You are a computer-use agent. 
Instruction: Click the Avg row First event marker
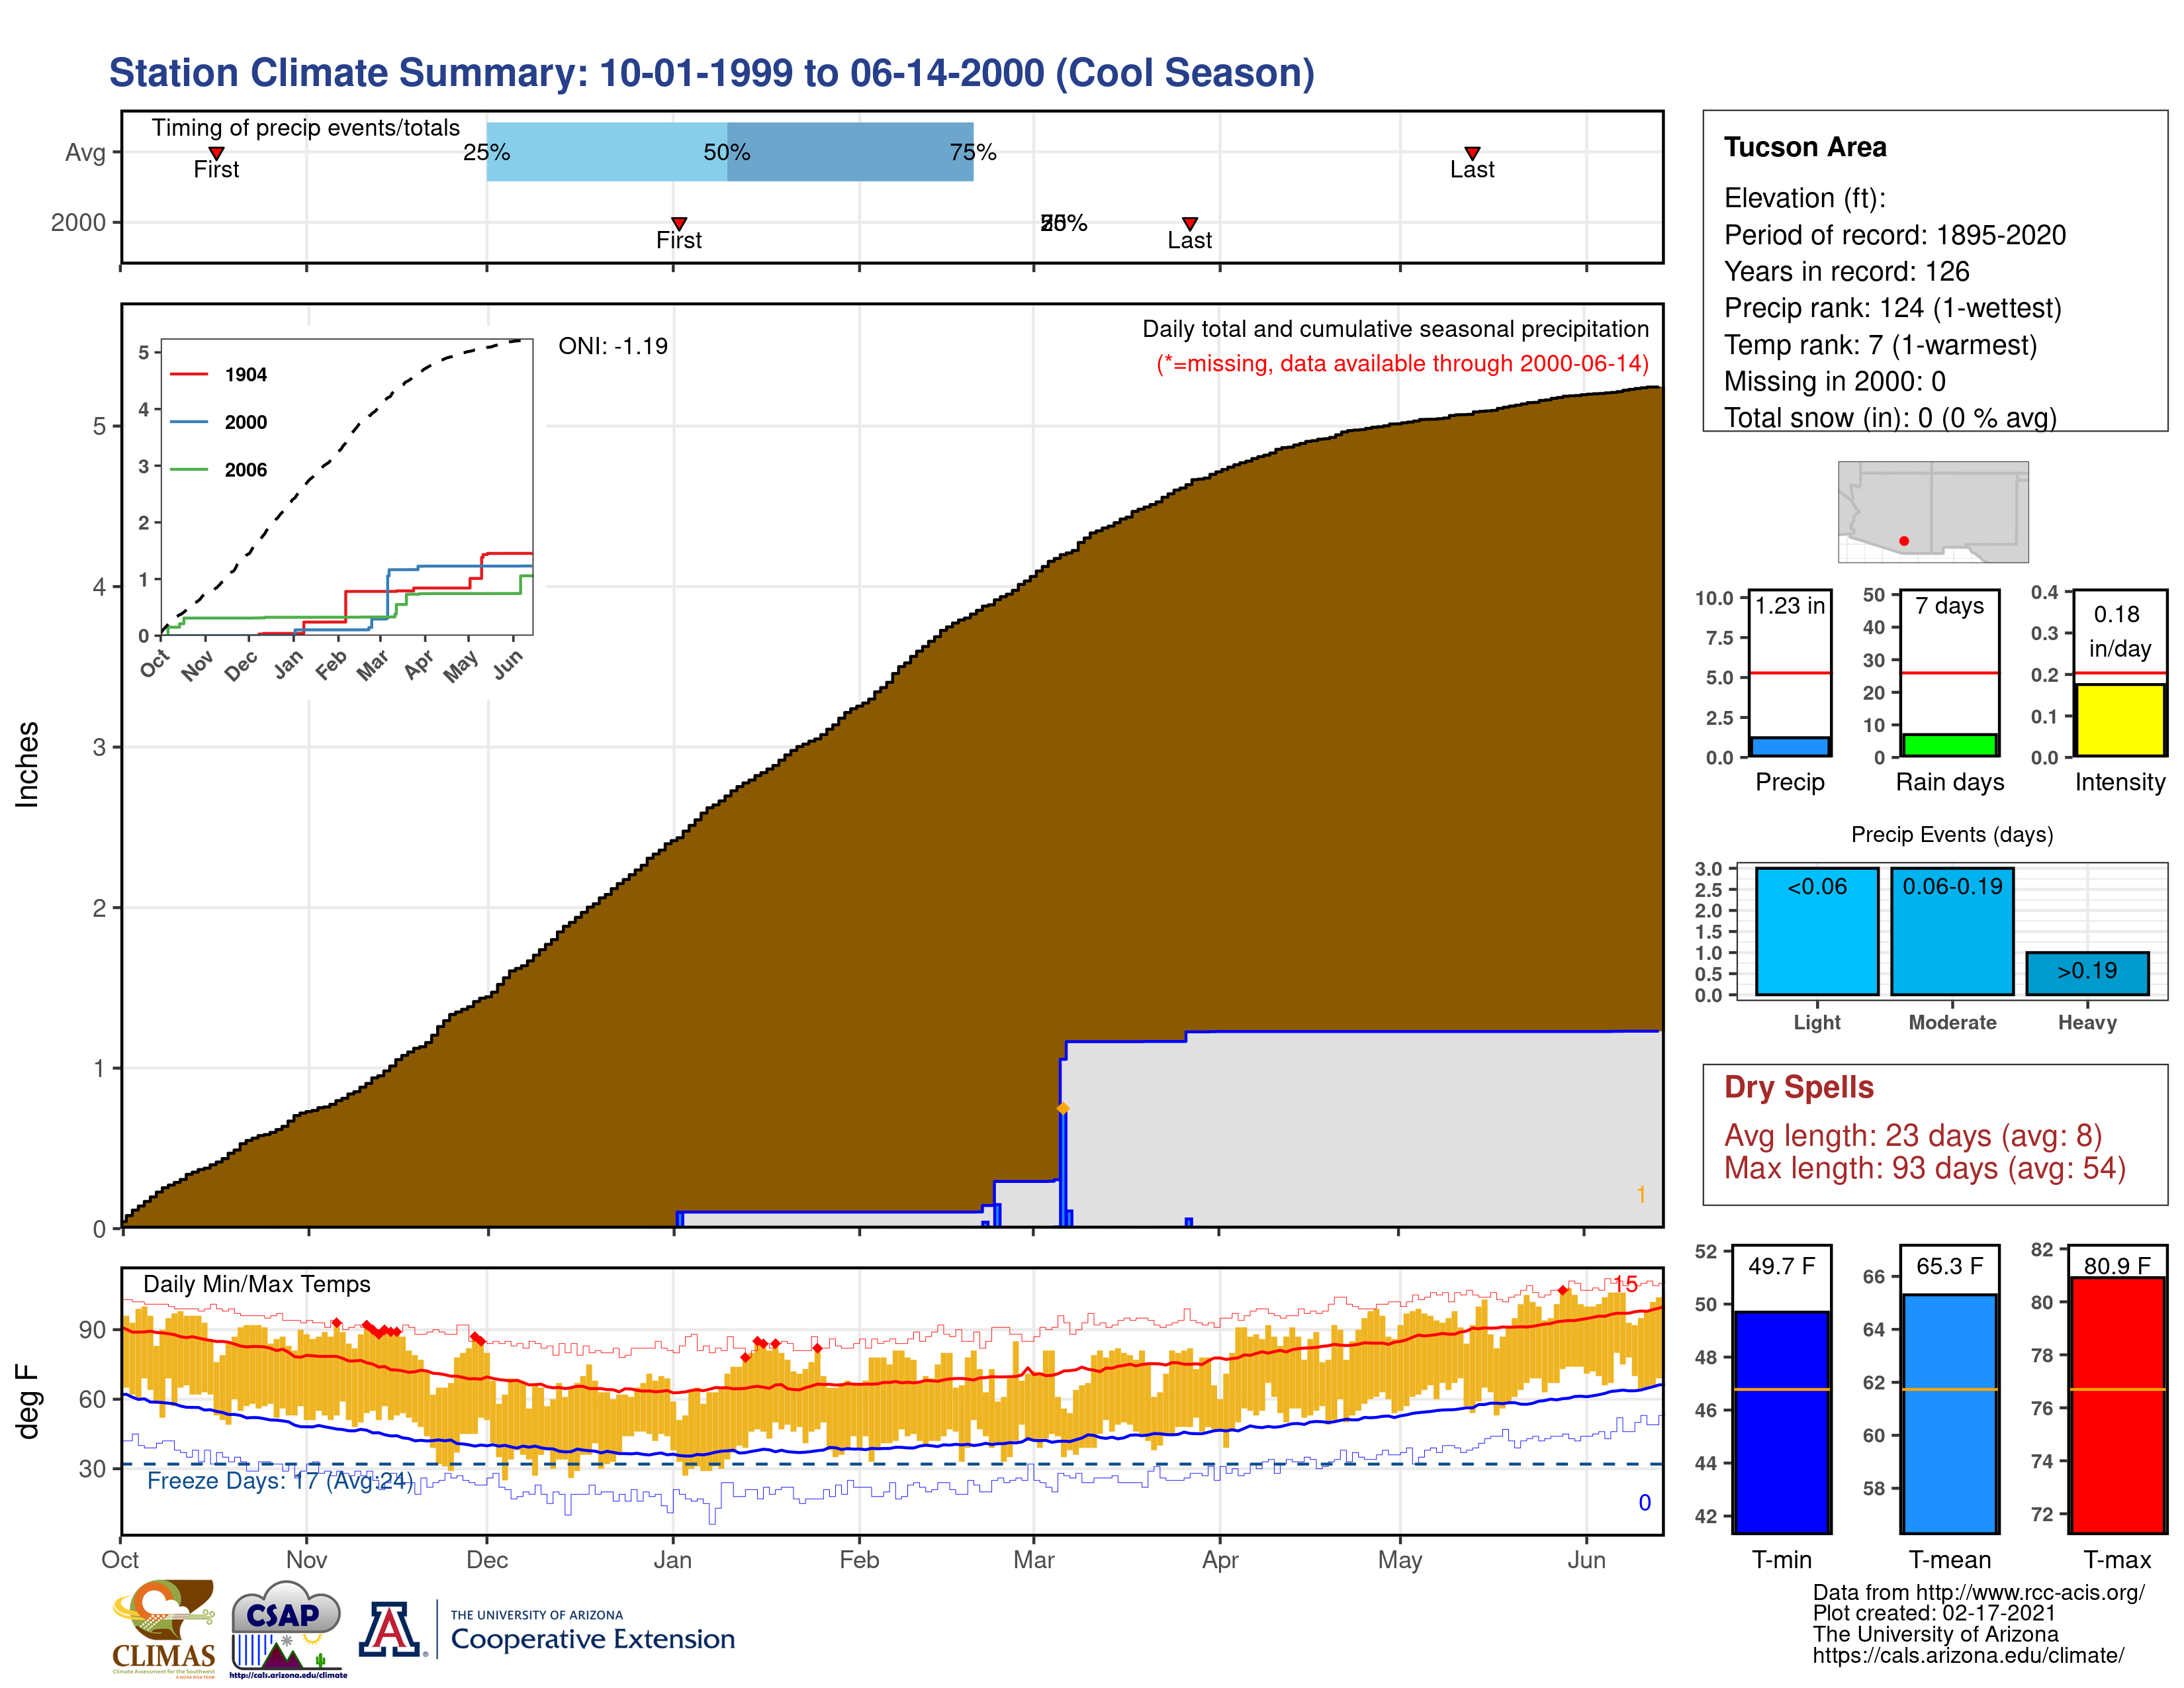tap(216, 153)
